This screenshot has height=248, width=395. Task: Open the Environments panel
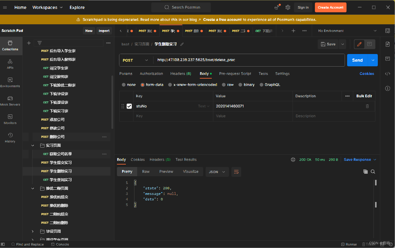pos(10,82)
